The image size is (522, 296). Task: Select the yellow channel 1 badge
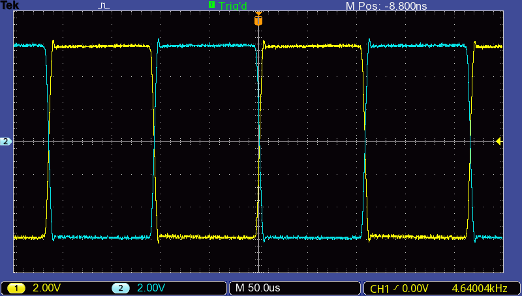click(x=16, y=288)
